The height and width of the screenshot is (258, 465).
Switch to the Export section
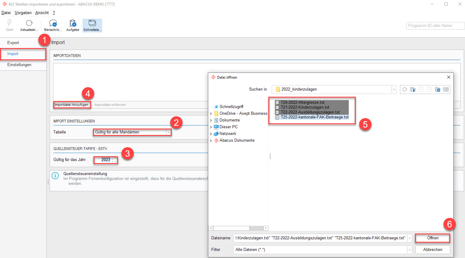point(13,43)
